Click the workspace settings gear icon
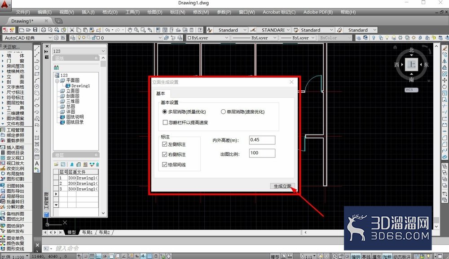Screen dimensions: 449x259 [56, 38]
